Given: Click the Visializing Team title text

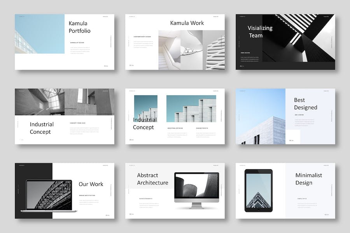Looking at the screenshot, I should pos(260,32).
